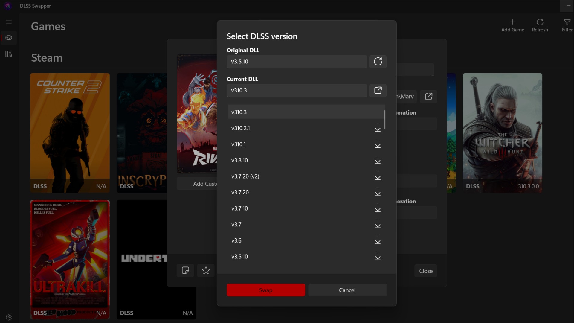Cancel the DLSS version selection

[347, 290]
